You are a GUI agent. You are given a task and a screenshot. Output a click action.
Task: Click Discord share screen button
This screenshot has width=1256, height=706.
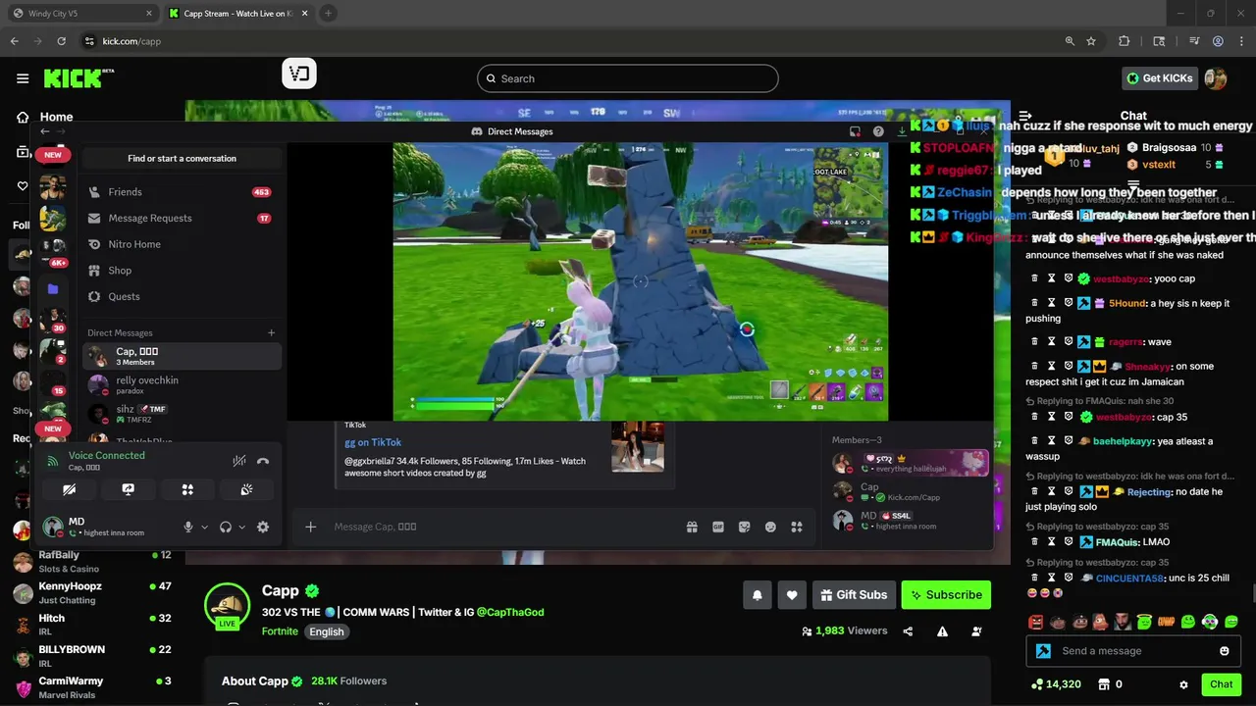[128, 489]
